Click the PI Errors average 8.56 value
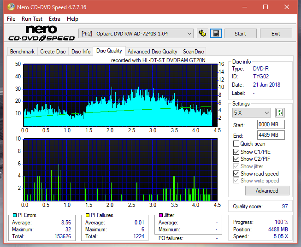The image size is (301, 247). coord(66,223)
